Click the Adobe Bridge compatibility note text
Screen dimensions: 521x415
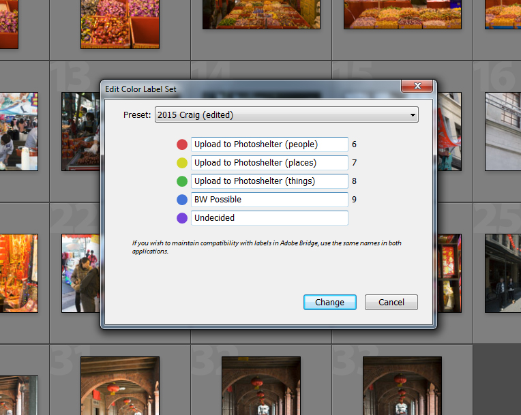pyautogui.click(x=267, y=247)
